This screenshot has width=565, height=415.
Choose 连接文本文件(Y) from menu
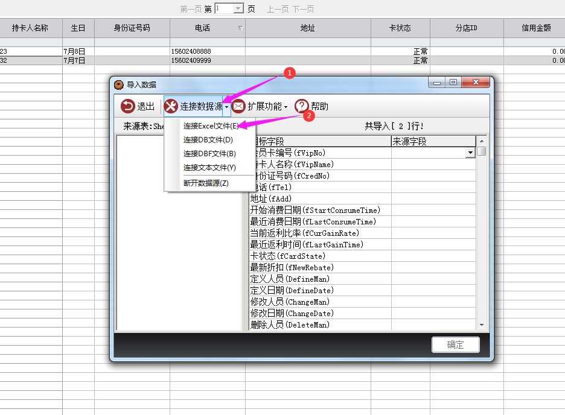coord(209,168)
